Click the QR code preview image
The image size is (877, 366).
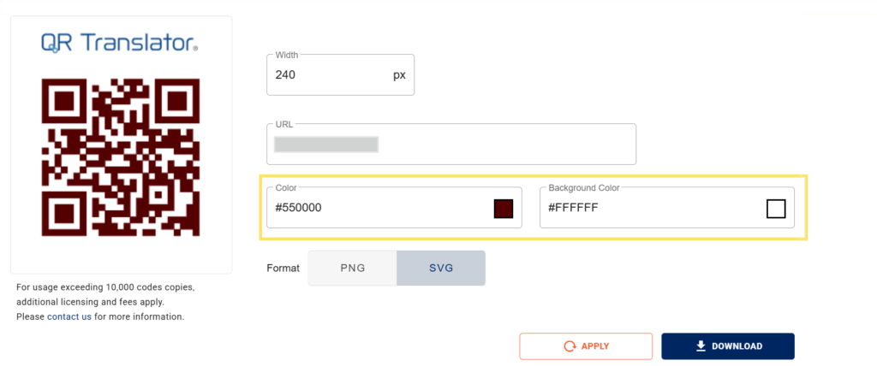click(121, 157)
